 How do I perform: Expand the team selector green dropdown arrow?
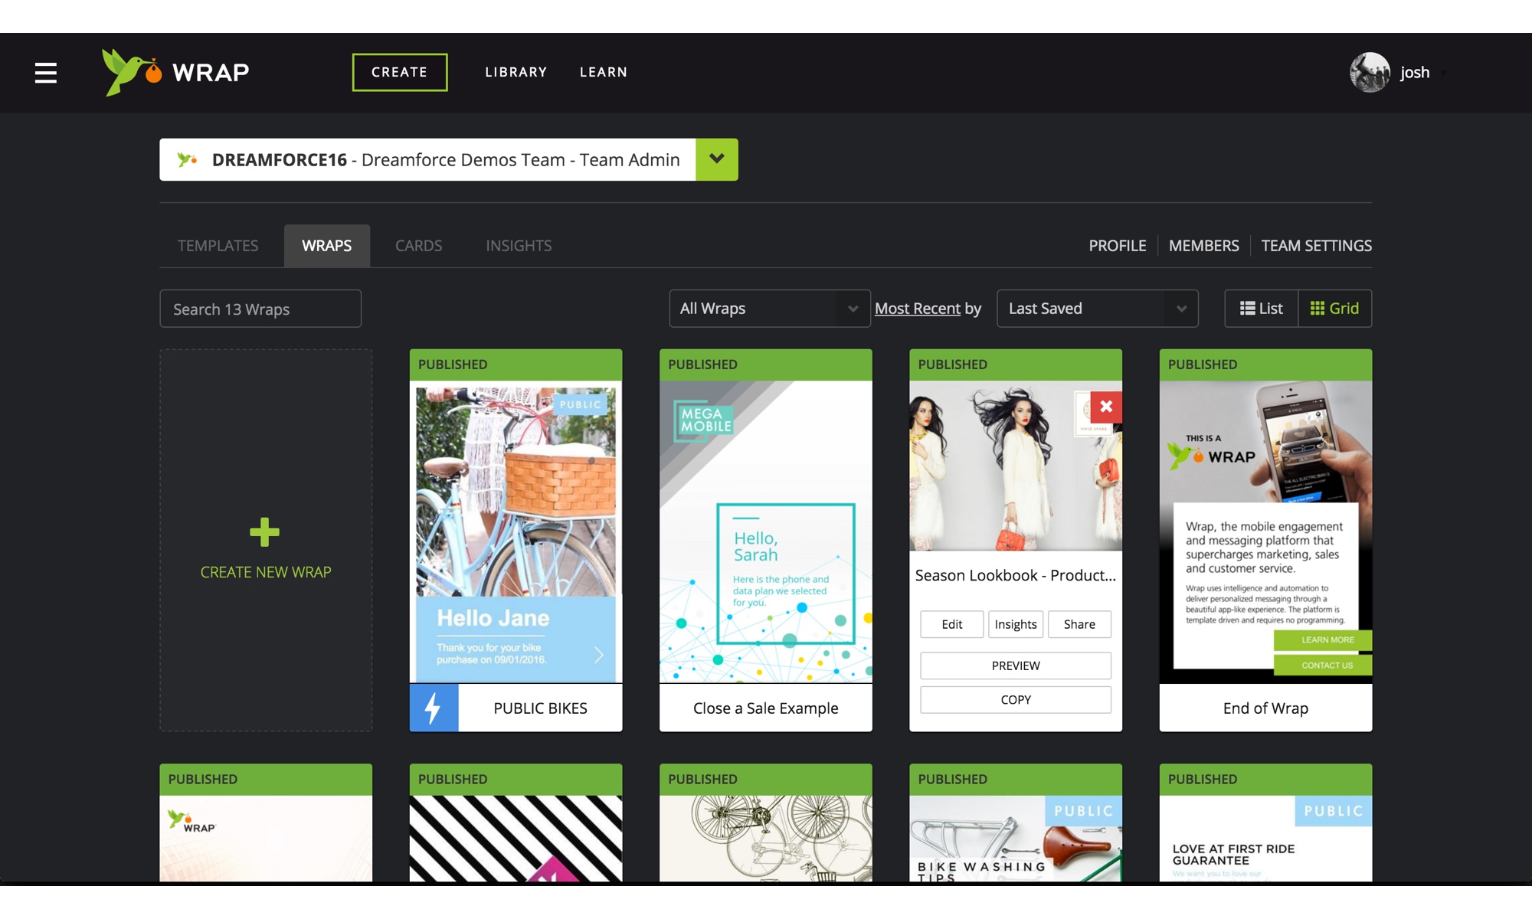tap(717, 159)
